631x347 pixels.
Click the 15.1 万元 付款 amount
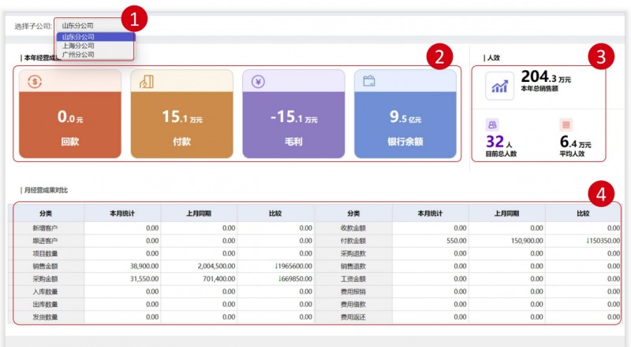(181, 117)
